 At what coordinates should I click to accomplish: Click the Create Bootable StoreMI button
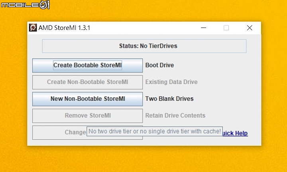click(x=87, y=65)
